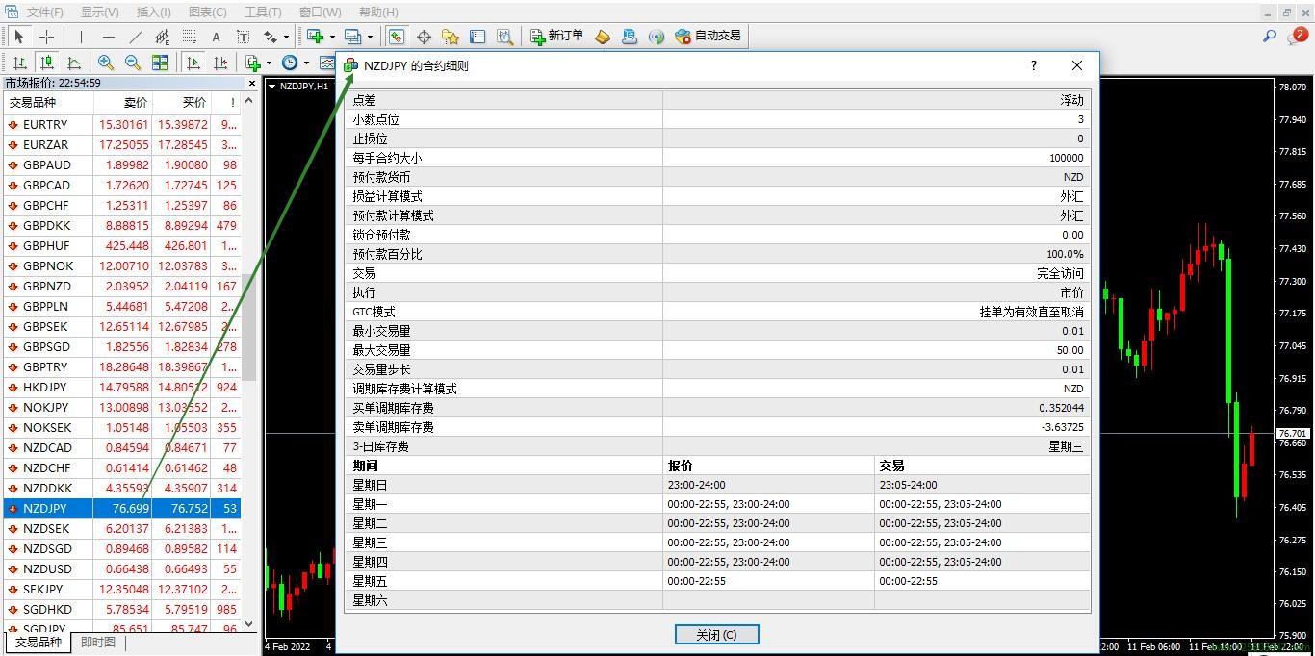Click the NZDJPY,H1 chart title triangle

click(271, 87)
